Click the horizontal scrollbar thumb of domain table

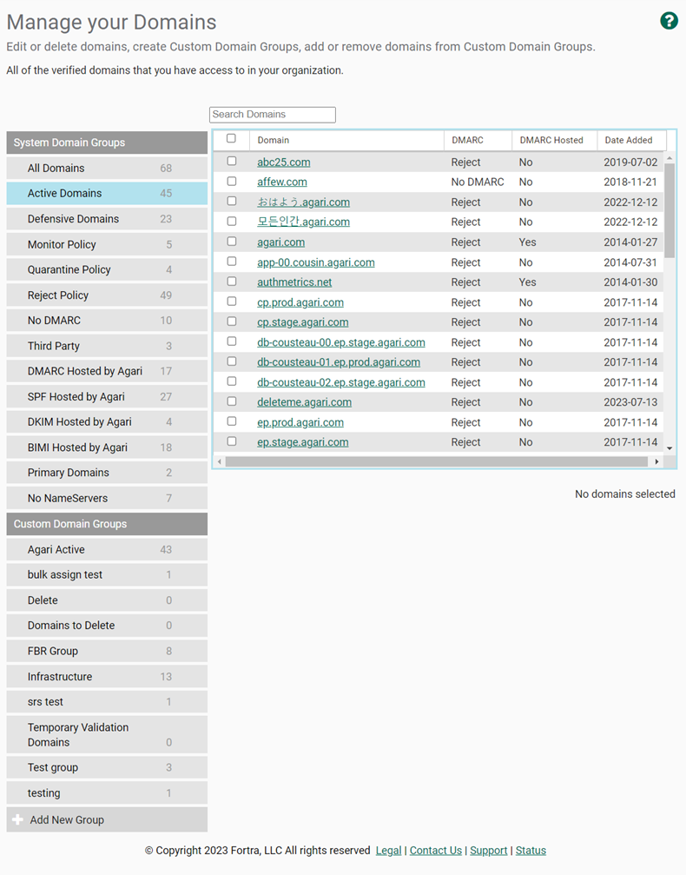coord(436,461)
